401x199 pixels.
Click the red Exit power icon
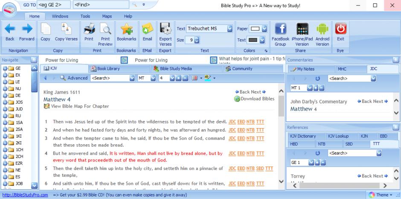[x=341, y=29]
